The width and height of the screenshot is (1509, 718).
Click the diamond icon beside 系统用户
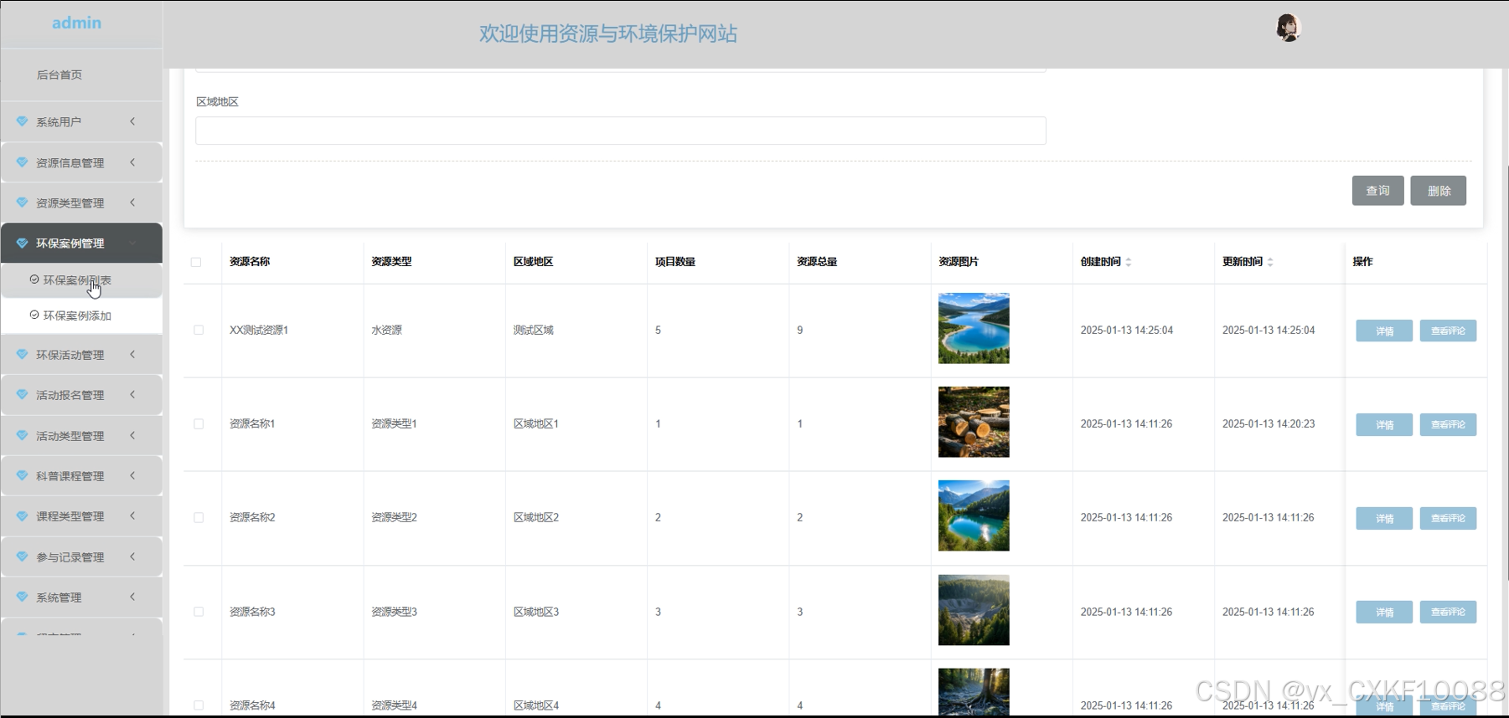point(22,121)
